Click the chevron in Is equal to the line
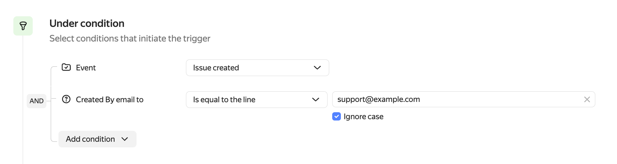This screenshot has width=617, height=164. (315, 100)
